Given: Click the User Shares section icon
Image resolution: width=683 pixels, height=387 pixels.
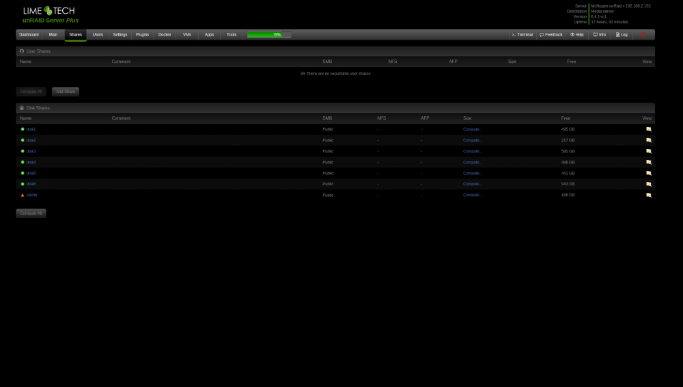Looking at the screenshot, I should coord(22,51).
